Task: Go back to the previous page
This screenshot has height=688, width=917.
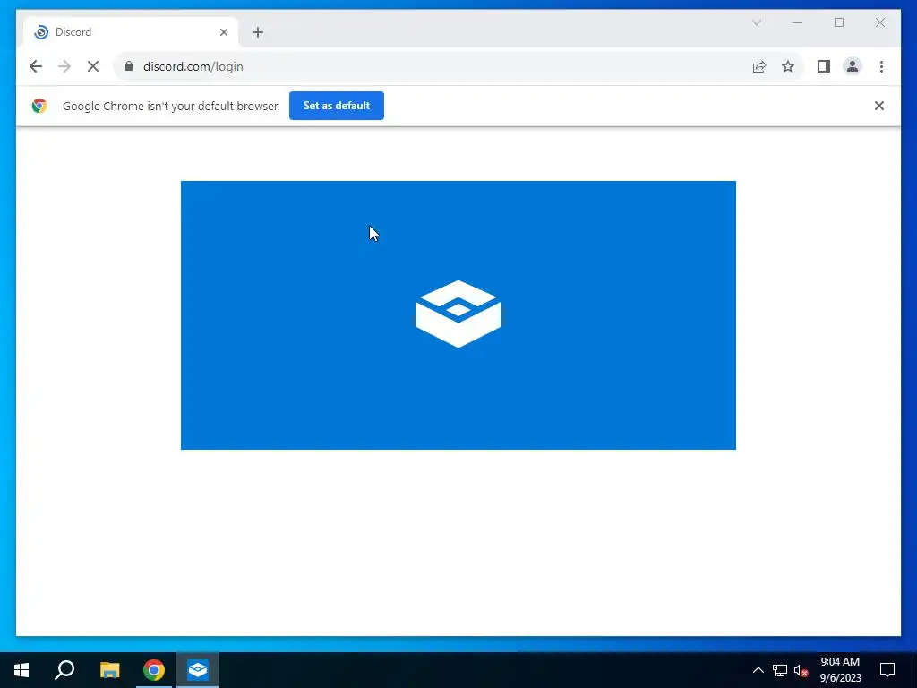Action: [x=36, y=66]
